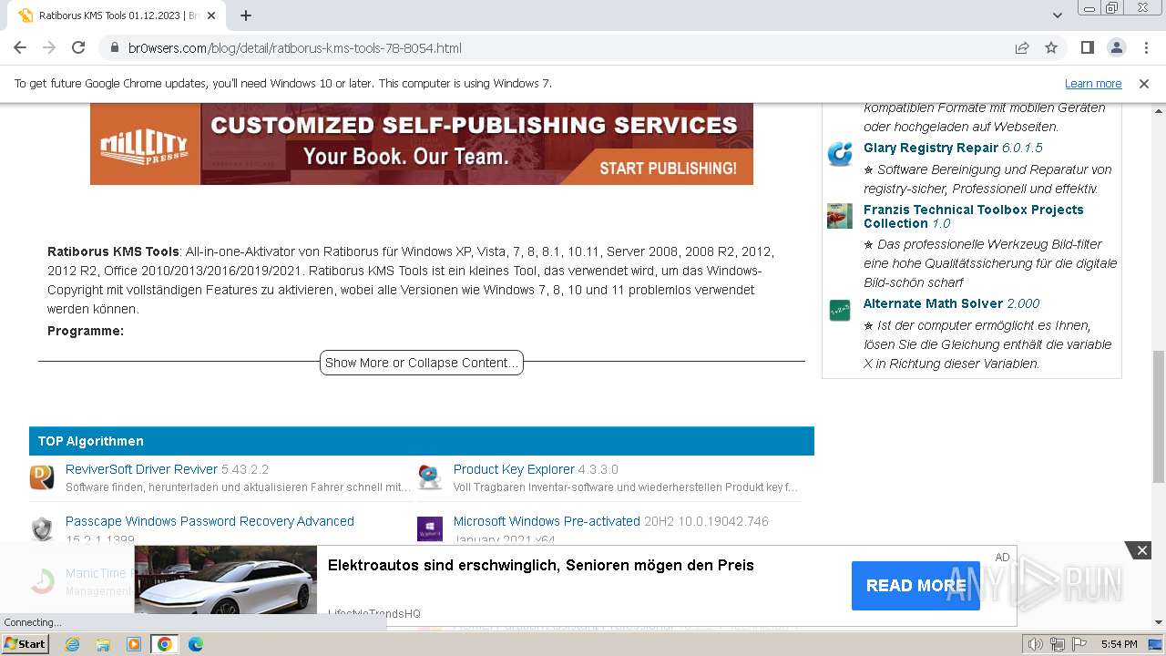1166x656 pixels.
Task: Click the Franzis Toolbox thumbnail icon
Action: pyautogui.click(x=840, y=216)
